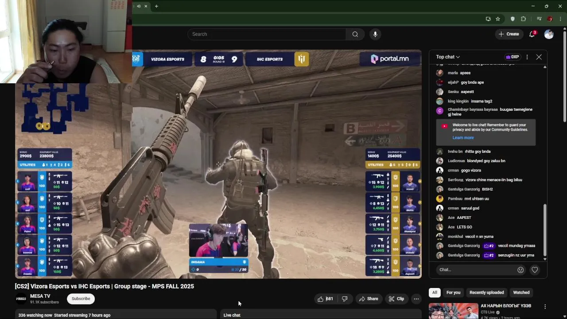Open the CTS Live video title
567x319 pixels.
[506, 306]
